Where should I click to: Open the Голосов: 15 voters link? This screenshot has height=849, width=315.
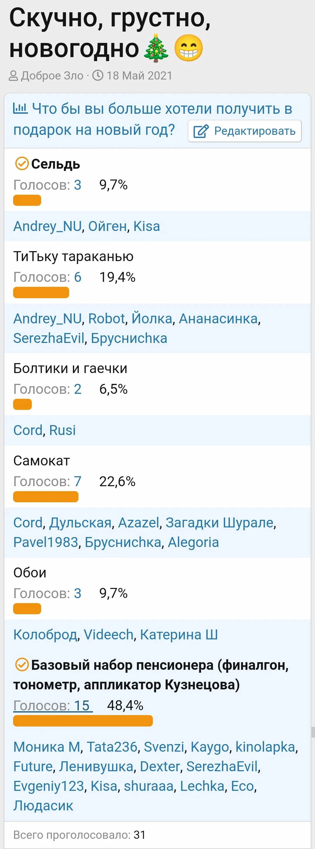click(x=52, y=705)
